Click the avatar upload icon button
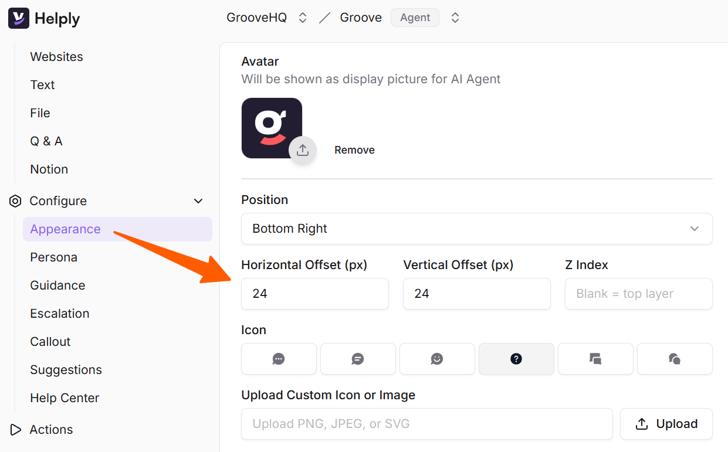The width and height of the screenshot is (728, 452). coord(302,150)
